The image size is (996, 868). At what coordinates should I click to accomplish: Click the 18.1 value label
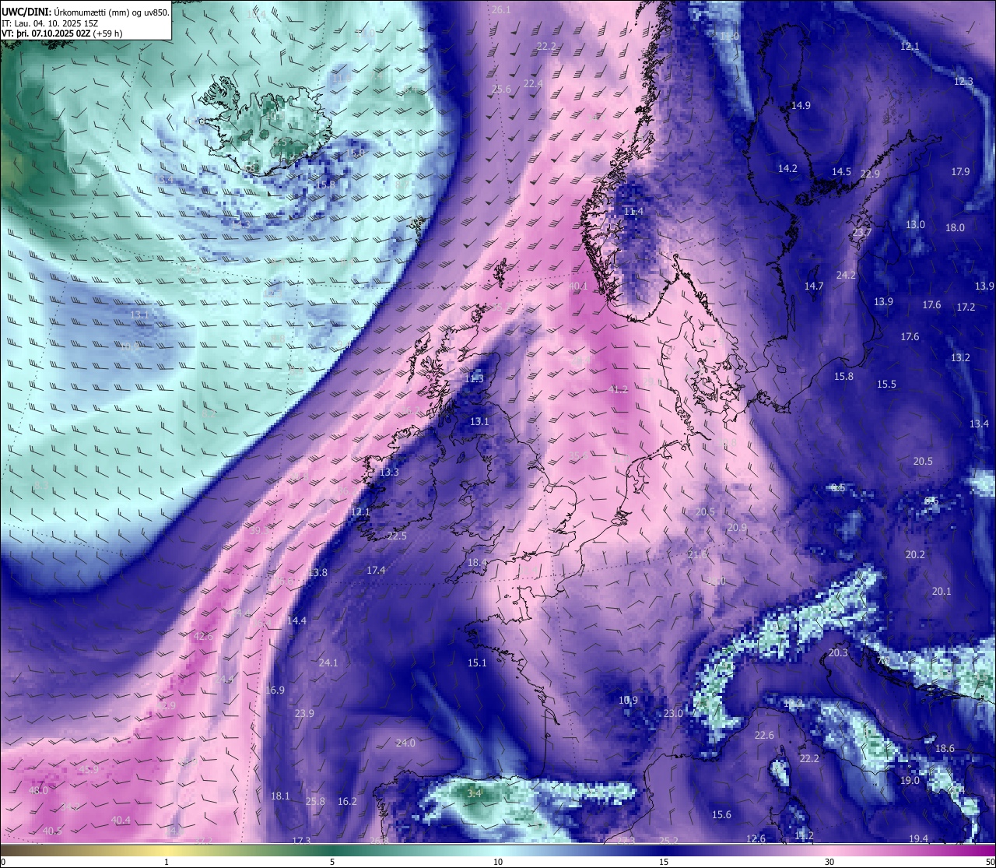[x=280, y=796]
